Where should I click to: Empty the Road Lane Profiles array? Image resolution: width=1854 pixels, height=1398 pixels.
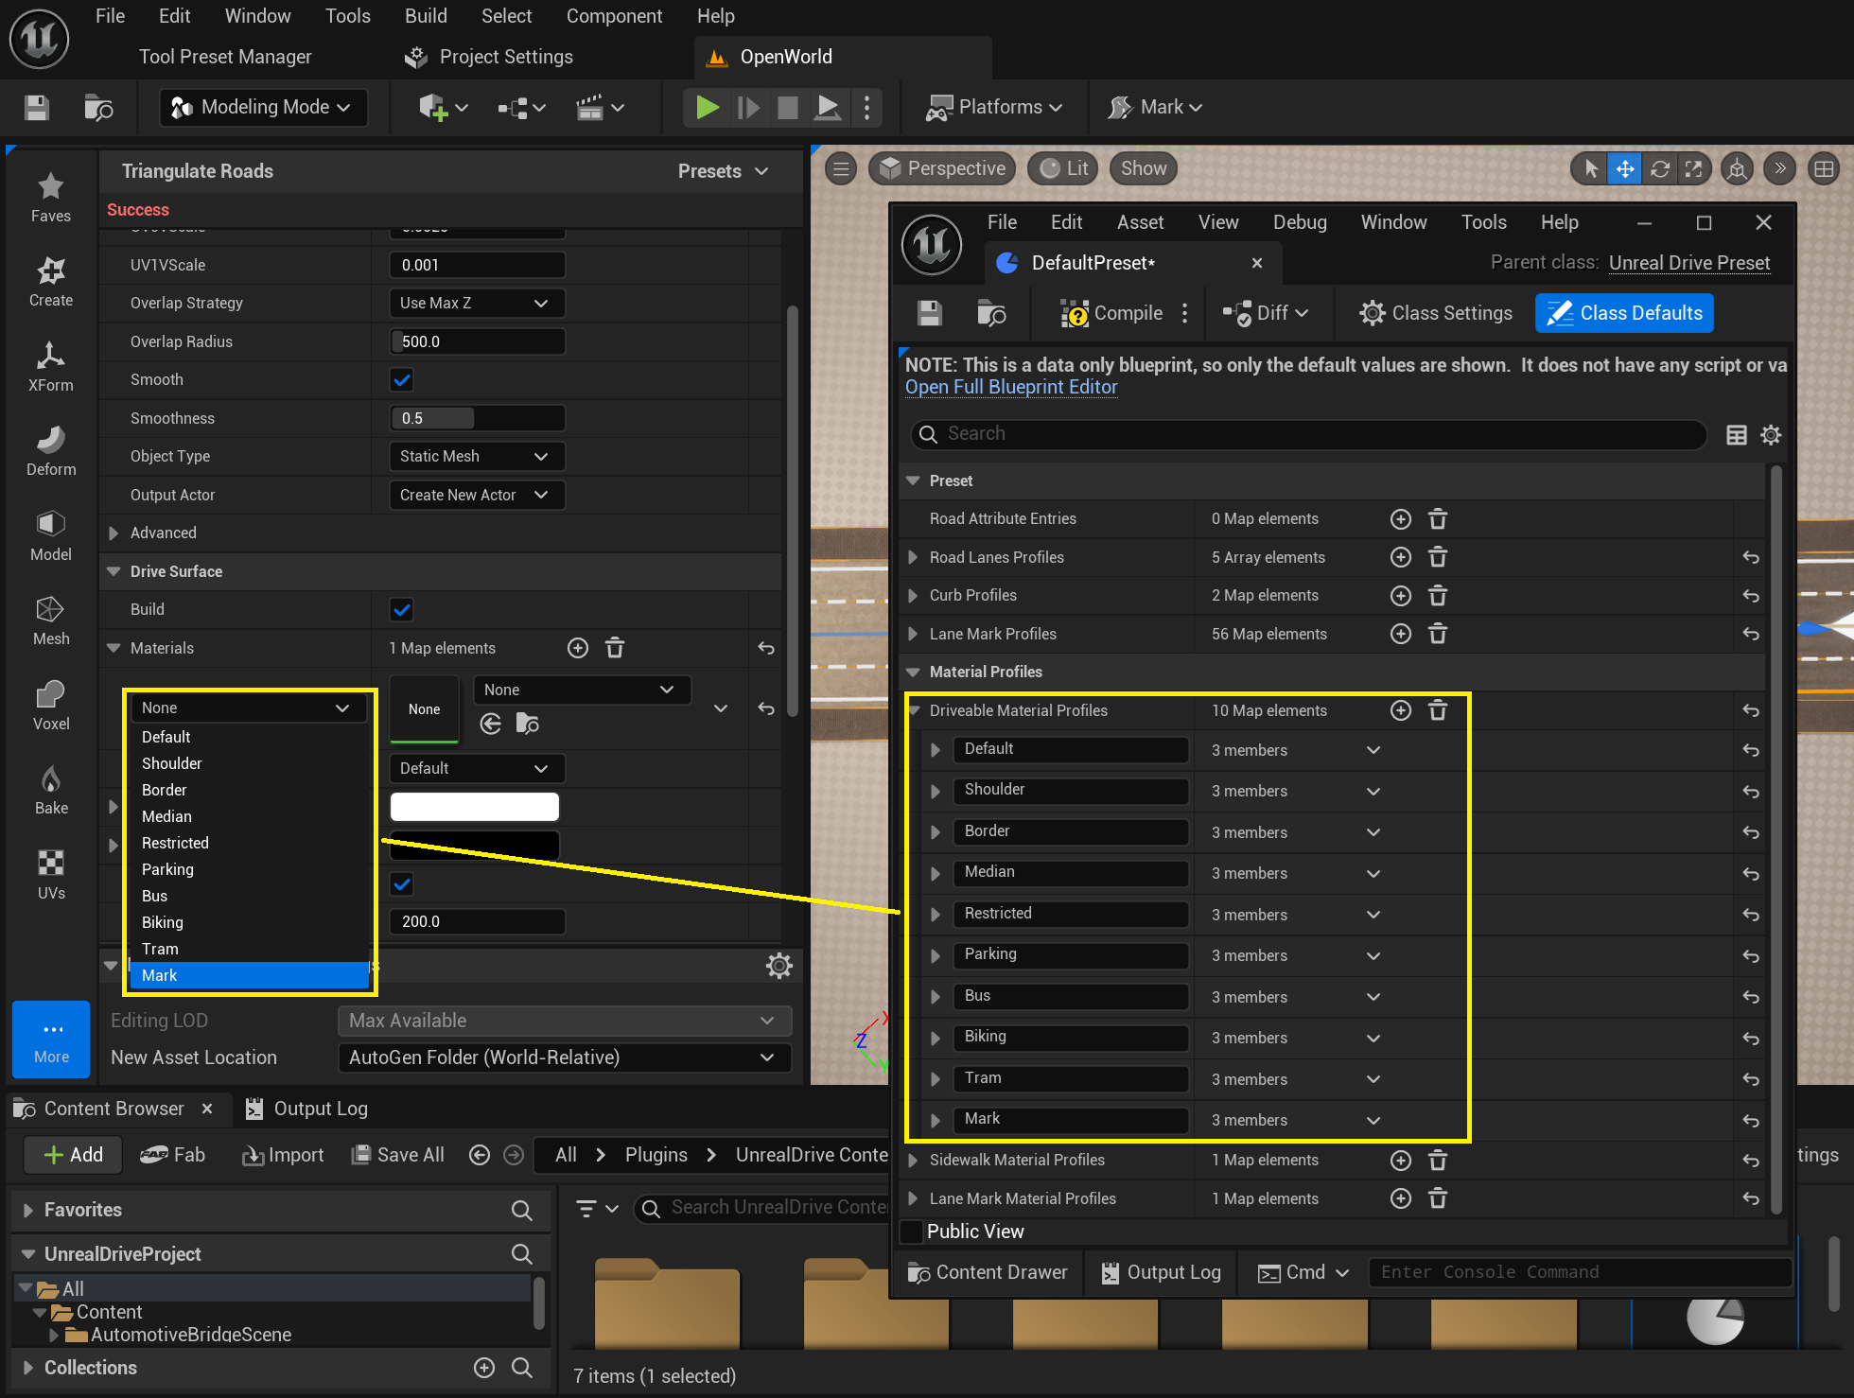(1438, 557)
